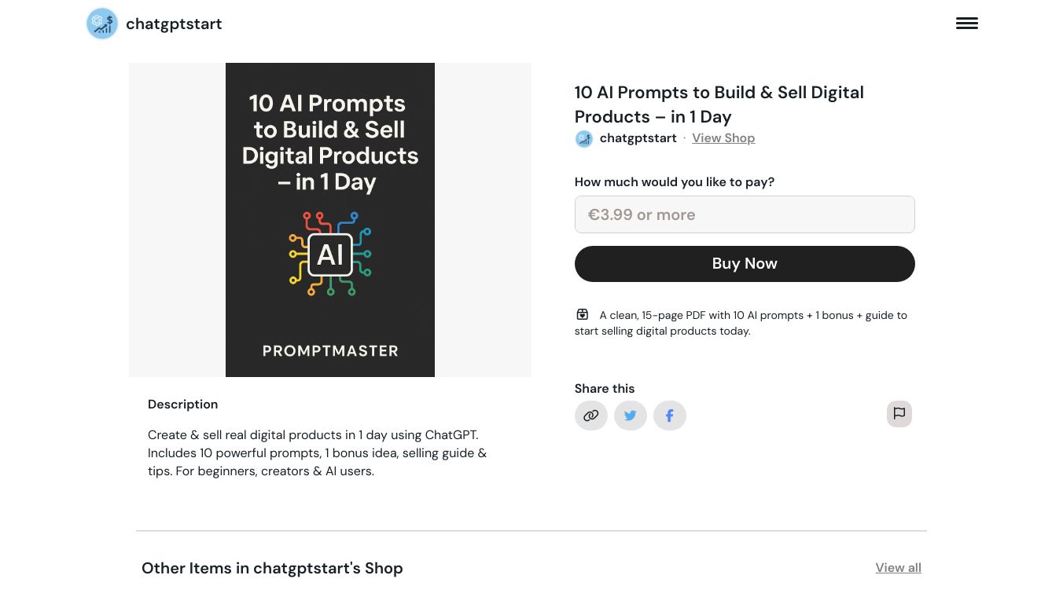Viewport: 1063px width, 597px height.
Task: Click package icon beside PDF summary
Action: coord(583,315)
